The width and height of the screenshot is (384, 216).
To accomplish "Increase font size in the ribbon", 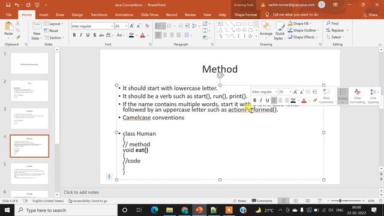I will point(132,26).
